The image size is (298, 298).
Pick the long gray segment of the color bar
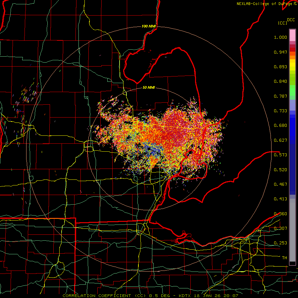coord(292,230)
